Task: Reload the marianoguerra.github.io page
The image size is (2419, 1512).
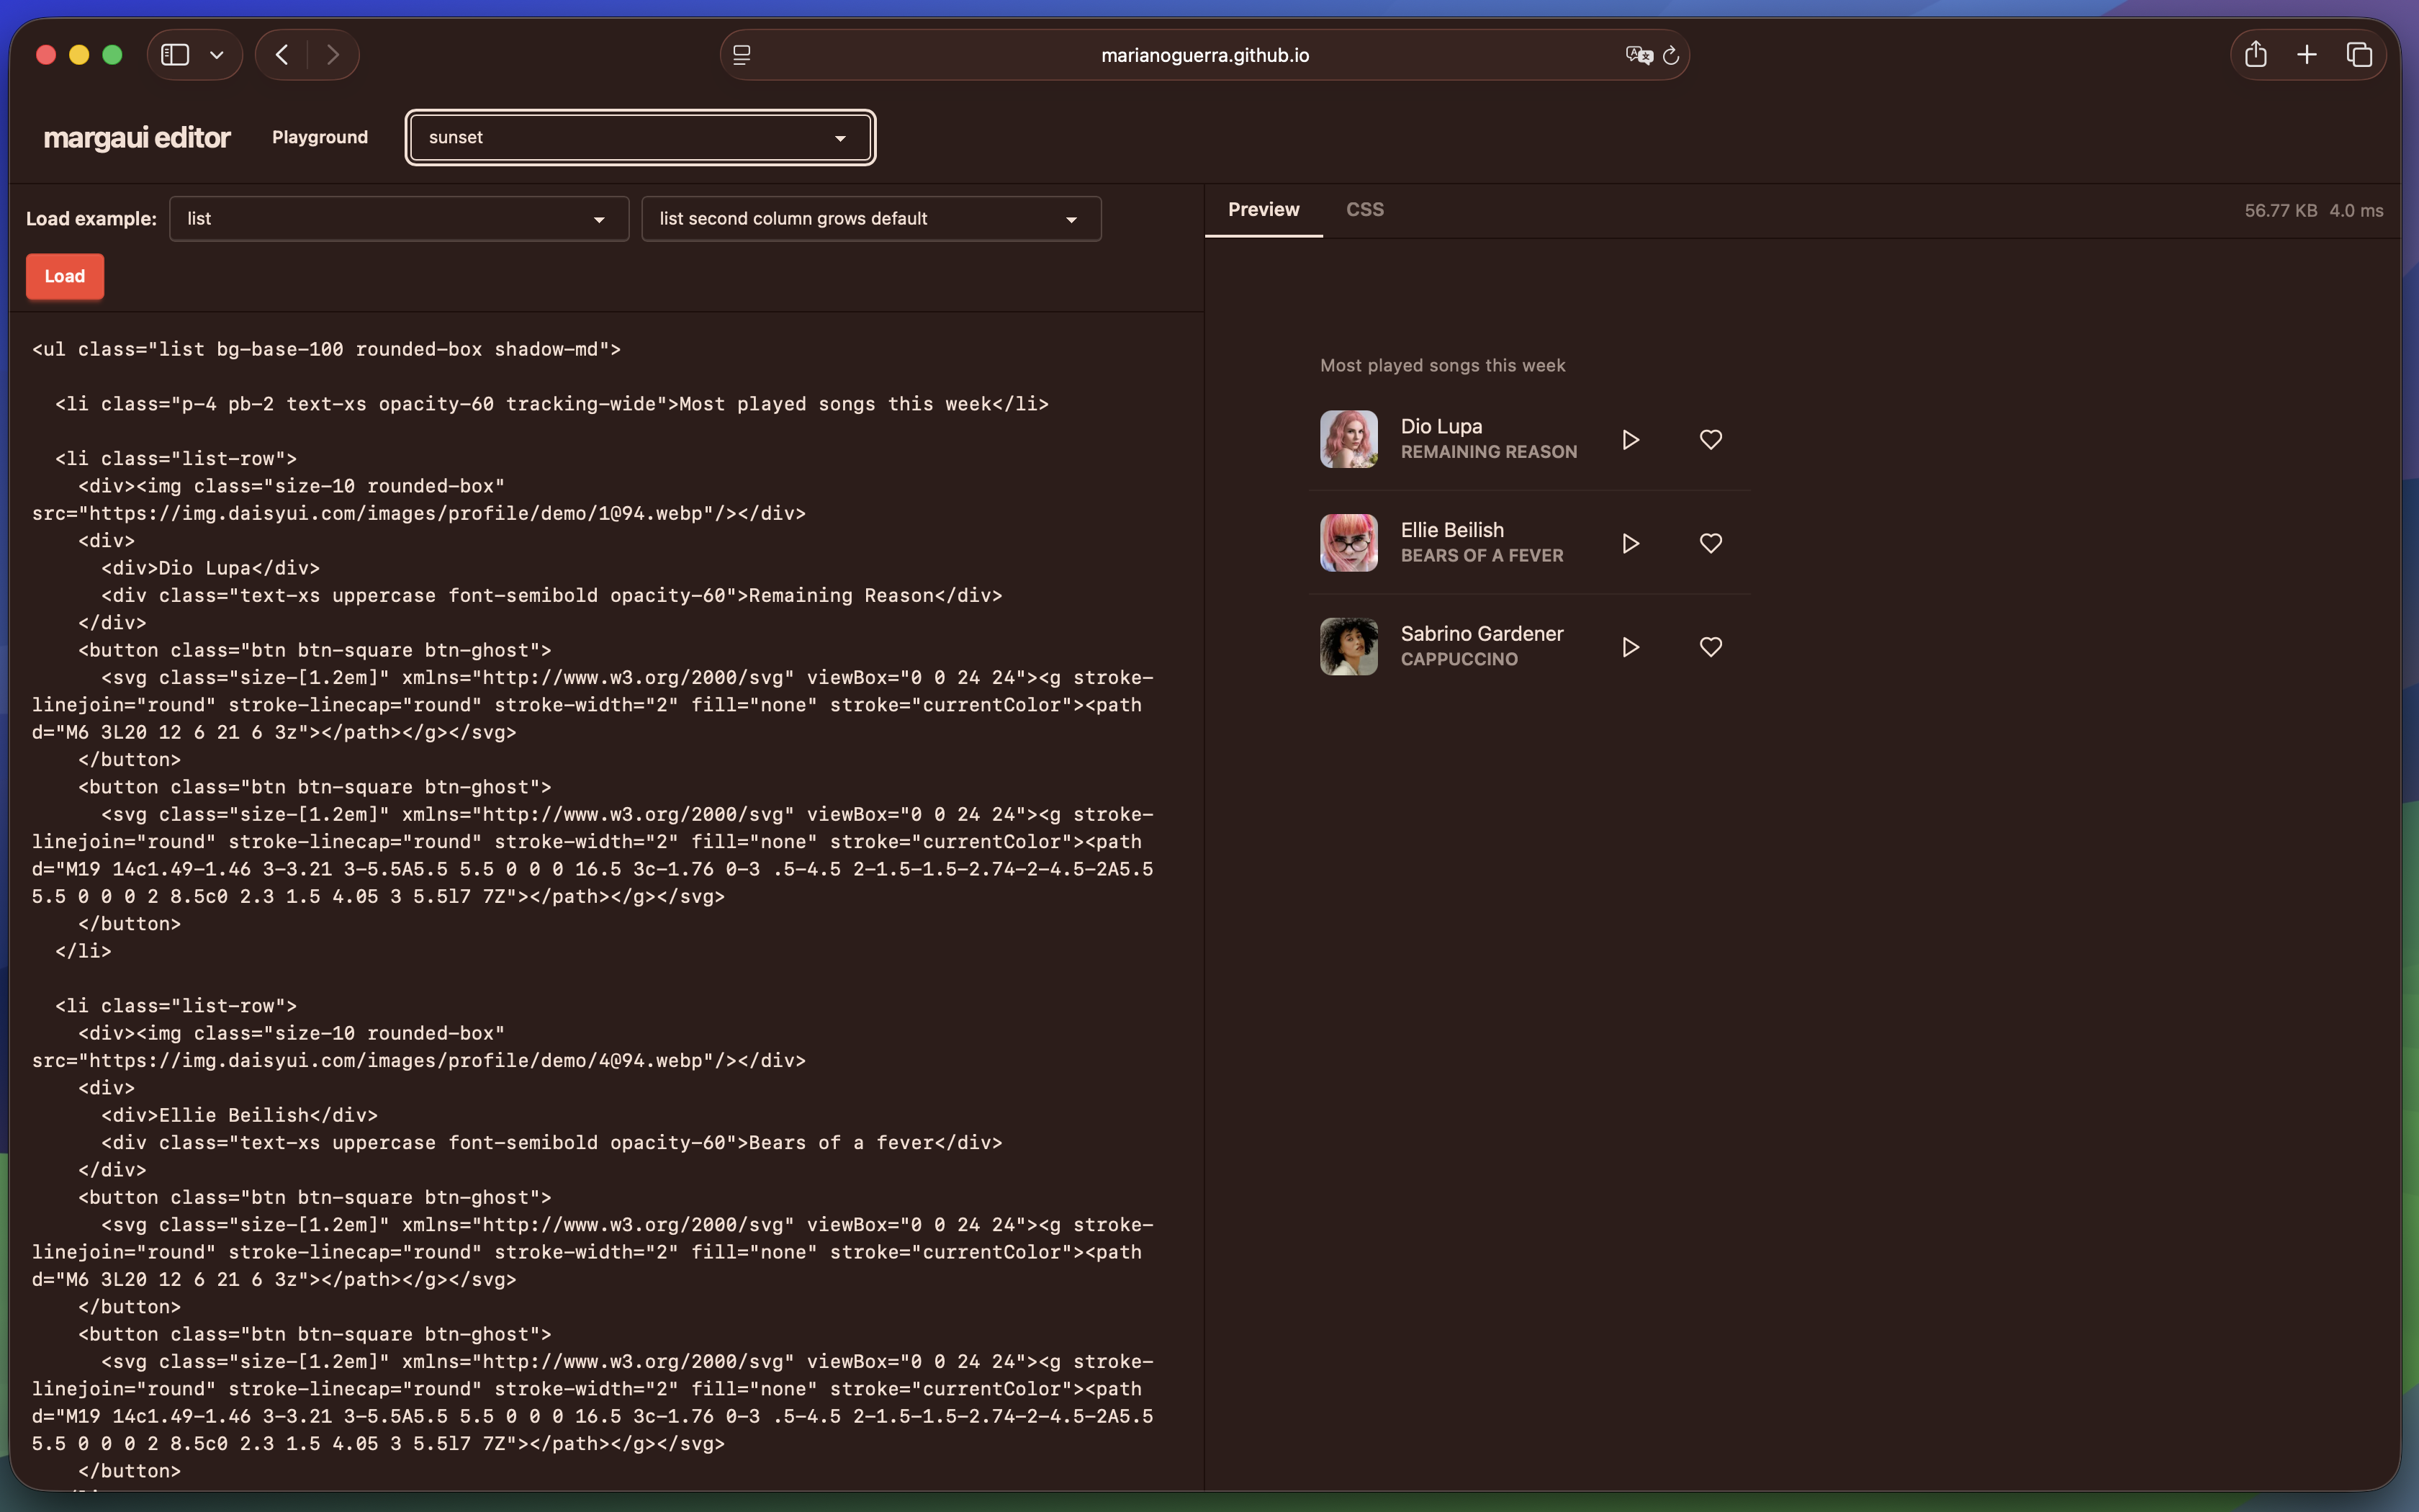Action: [x=1670, y=55]
